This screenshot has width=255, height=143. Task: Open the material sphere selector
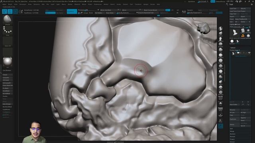pyautogui.click(x=8, y=62)
